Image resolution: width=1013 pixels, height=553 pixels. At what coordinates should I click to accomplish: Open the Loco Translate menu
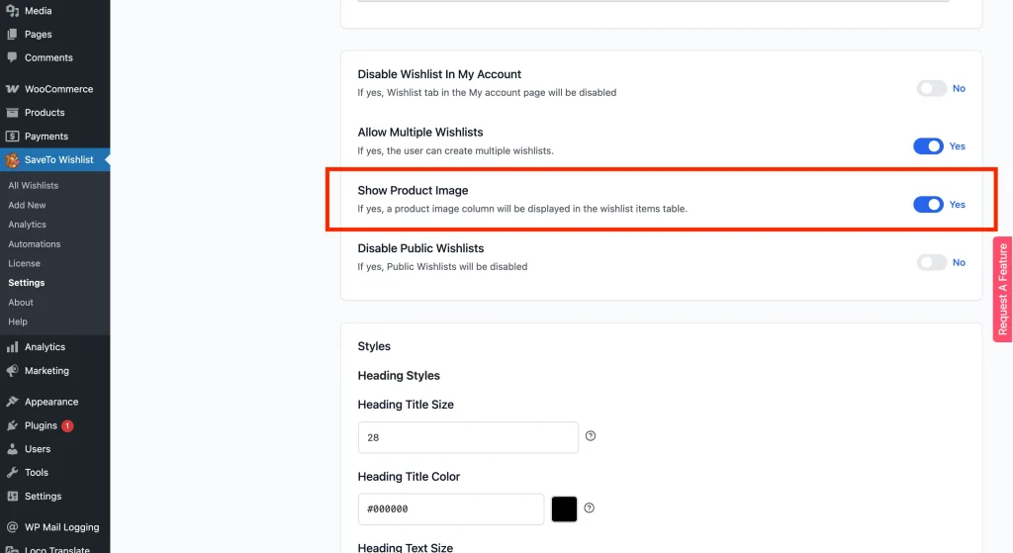[55, 548]
